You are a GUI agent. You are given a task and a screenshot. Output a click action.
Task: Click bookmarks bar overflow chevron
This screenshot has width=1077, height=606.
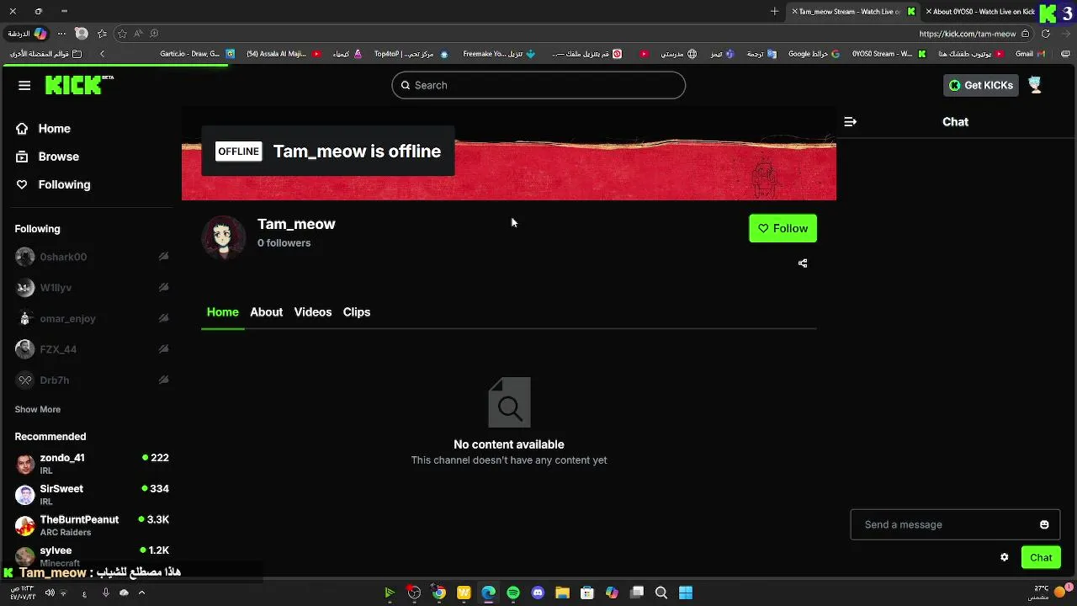tap(102, 53)
